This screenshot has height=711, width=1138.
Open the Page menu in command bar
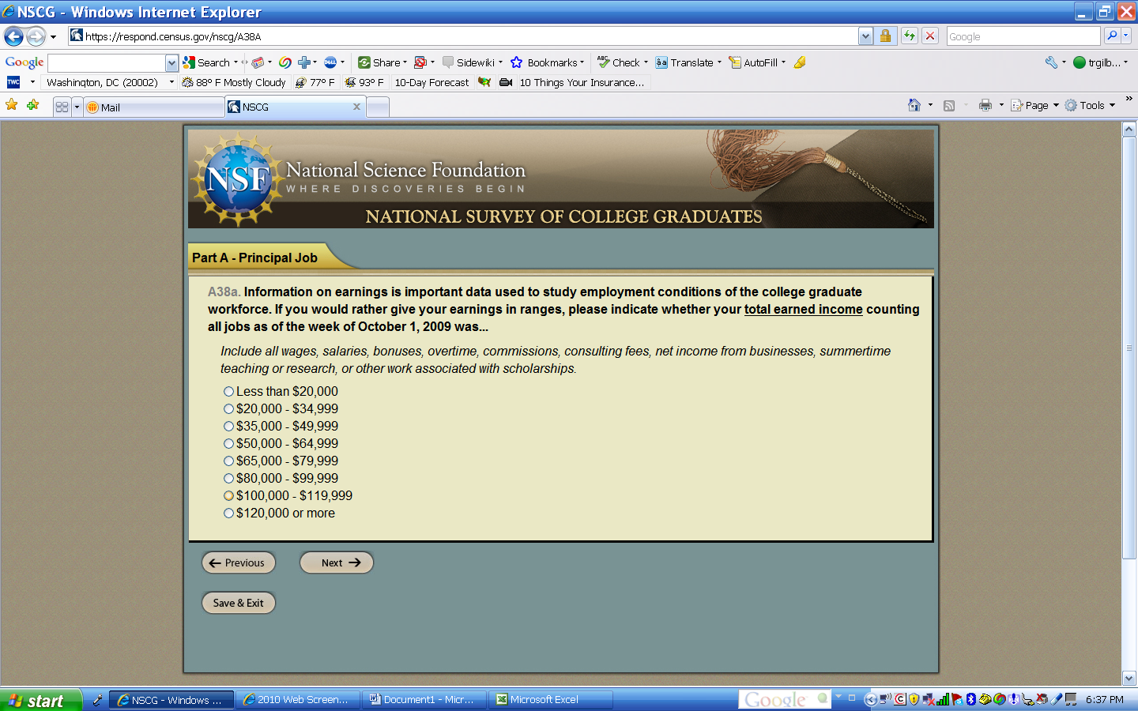[1035, 105]
